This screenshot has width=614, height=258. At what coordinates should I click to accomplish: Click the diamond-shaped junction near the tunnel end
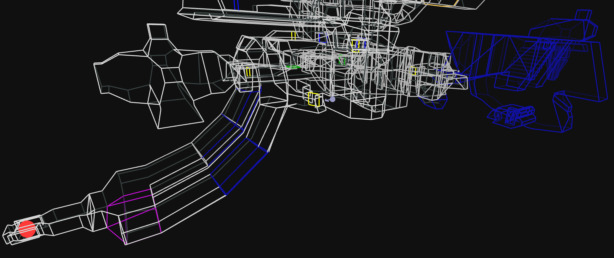click(x=91, y=212)
